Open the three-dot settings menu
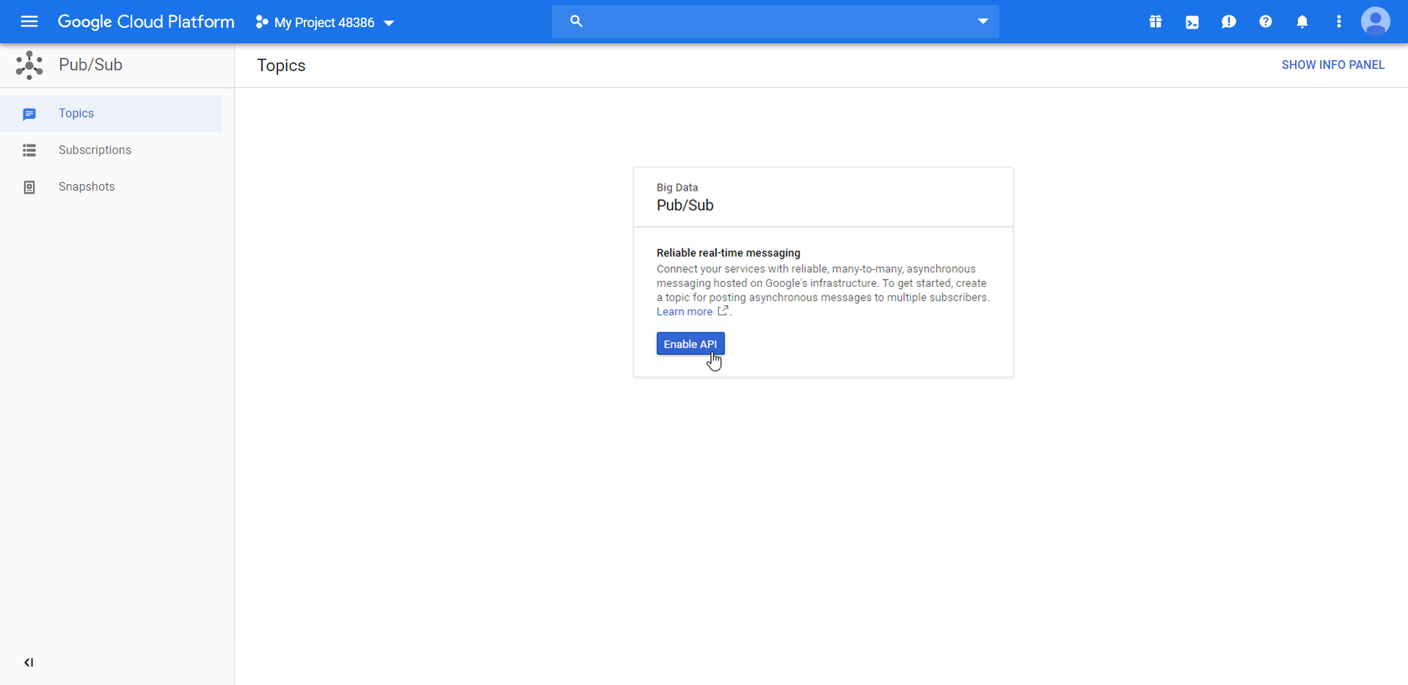1408x685 pixels. coord(1339,22)
